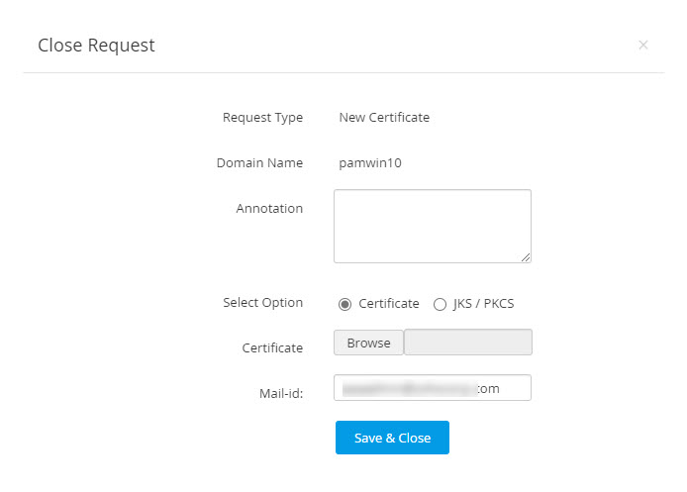Screen dimensions: 687x492
Task: Click the New Certificate request type value
Action: 384,117
